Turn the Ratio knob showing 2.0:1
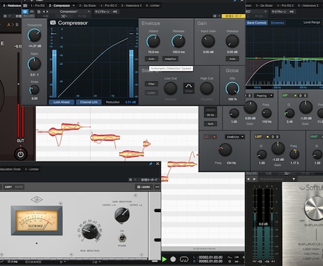The width and height of the screenshot is (323, 266). click(34, 64)
